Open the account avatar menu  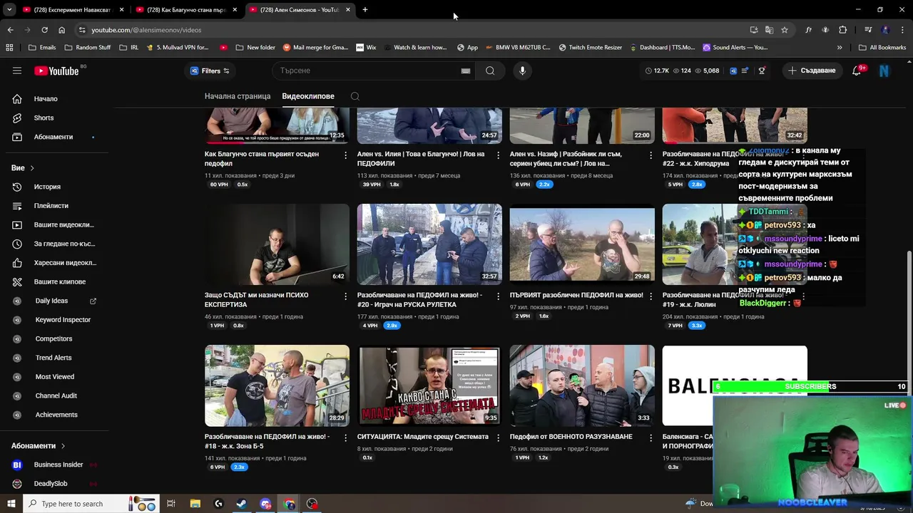[x=884, y=71]
